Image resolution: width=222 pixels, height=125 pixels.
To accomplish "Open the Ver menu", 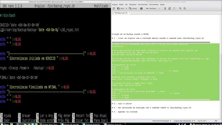I will [126, 5].
